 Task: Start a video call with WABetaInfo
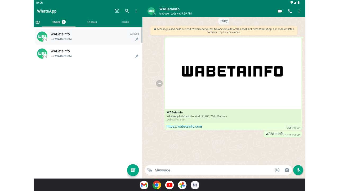pyautogui.click(x=280, y=11)
